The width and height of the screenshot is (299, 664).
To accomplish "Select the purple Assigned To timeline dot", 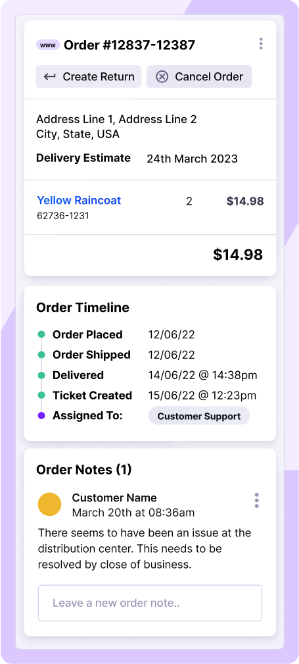I will (41, 416).
